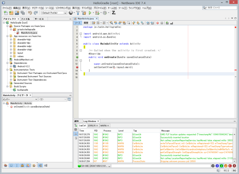Click Find Previous Occurrence editor icon

[x=116, y=23]
